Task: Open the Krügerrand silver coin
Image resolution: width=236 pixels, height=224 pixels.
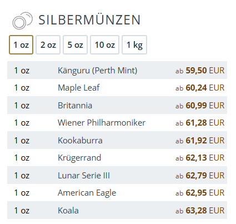Action: (x=117, y=158)
